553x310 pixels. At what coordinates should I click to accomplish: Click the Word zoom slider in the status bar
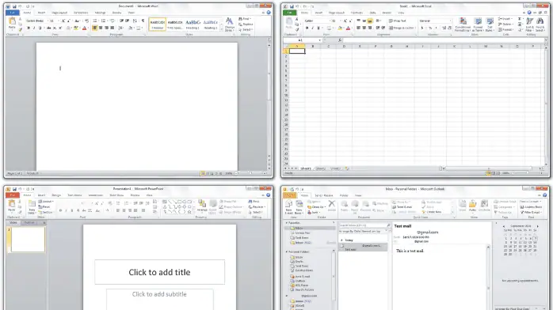click(x=250, y=173)
